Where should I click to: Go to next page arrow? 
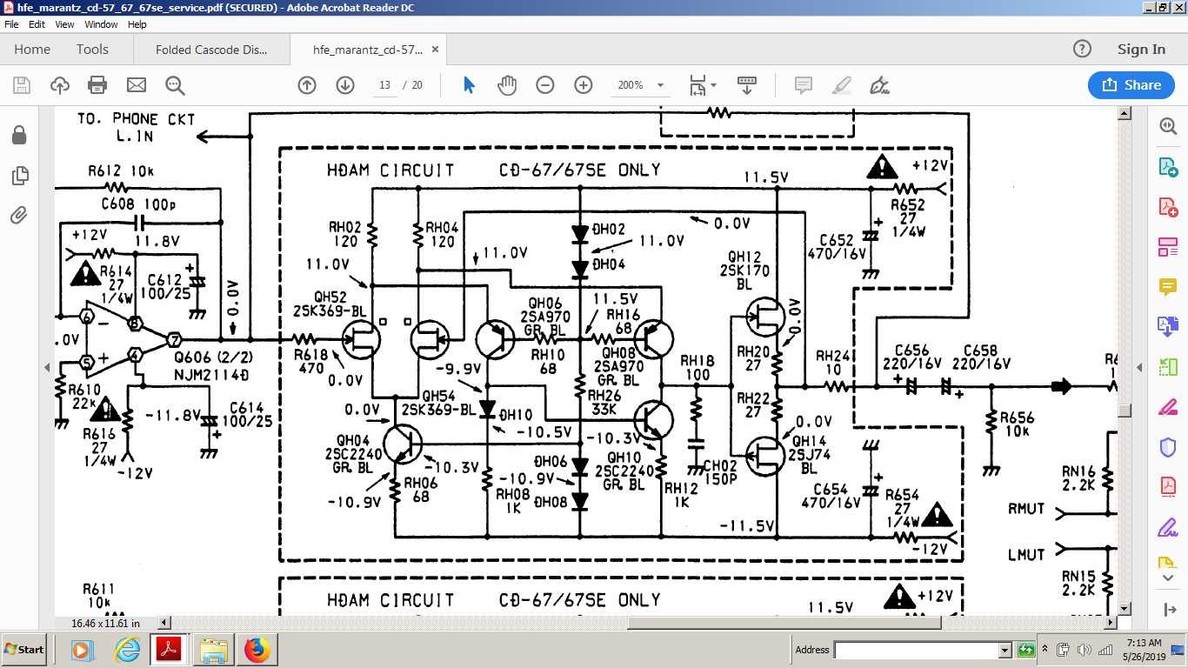pos(345,85)
